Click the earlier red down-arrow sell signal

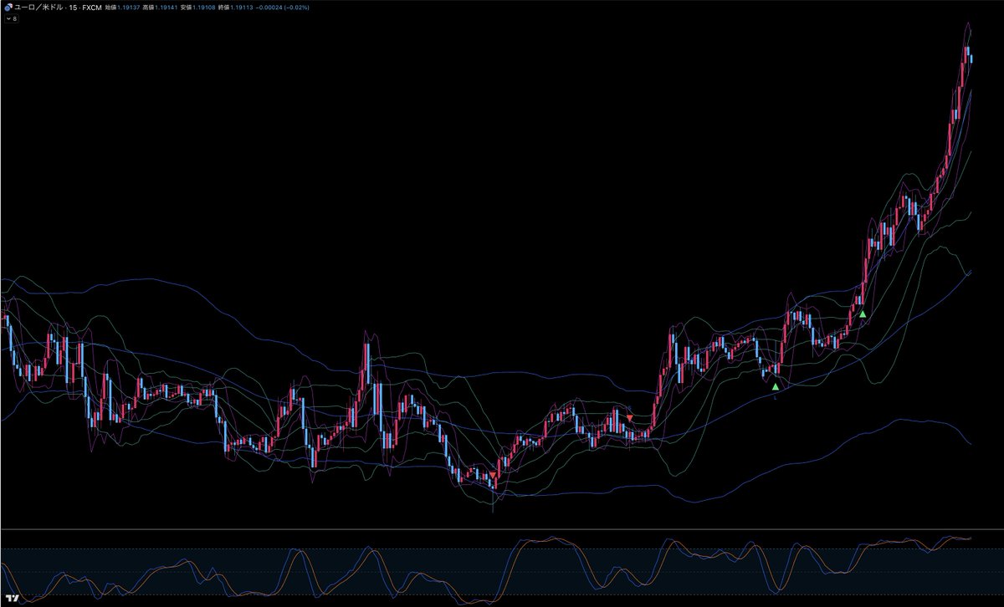click(x=494, y=475)
